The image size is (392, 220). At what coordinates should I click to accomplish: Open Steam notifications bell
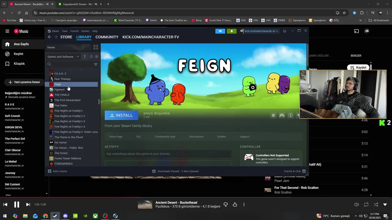pyautogui.click(x=232, y=31)
